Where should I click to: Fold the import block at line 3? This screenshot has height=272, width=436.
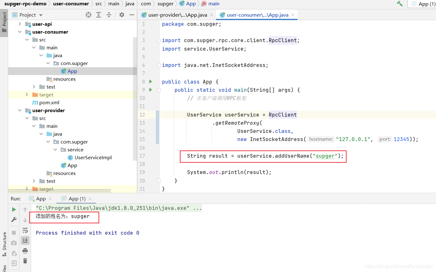159,41
